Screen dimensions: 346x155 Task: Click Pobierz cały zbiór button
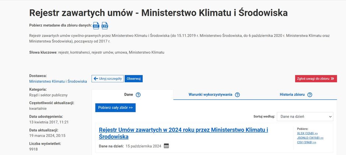[x=116, y=108]
